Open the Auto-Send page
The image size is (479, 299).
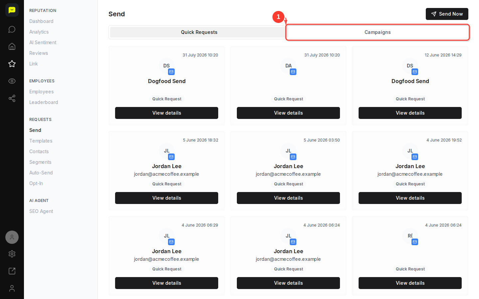tap(41, 173)
